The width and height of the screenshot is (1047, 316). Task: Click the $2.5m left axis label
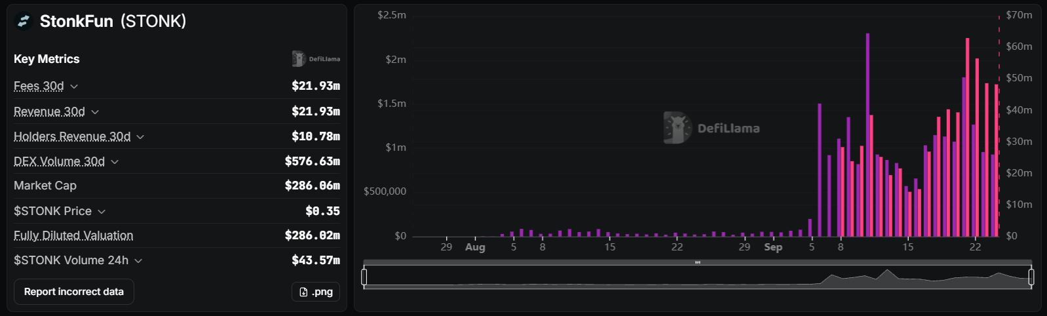coord(392,15)
